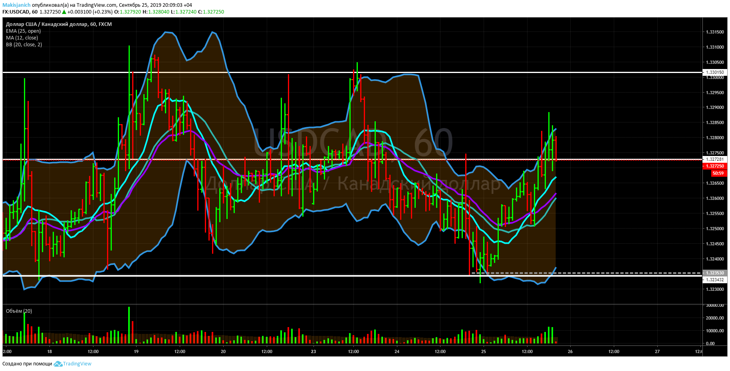Select the MA (12, close) indicator label

22,38
